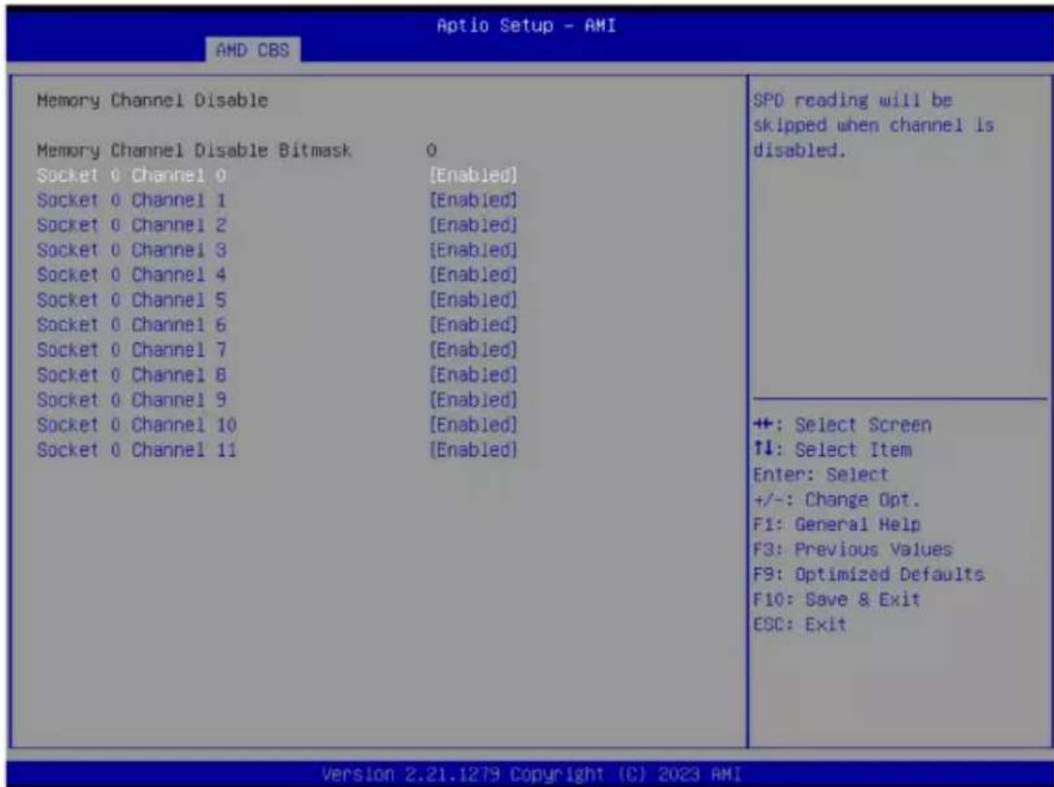The width and height of the screenshot is (1054, 787).
Task: Click the F9: Optimized Defaults hint
Action: click(868, 575)
